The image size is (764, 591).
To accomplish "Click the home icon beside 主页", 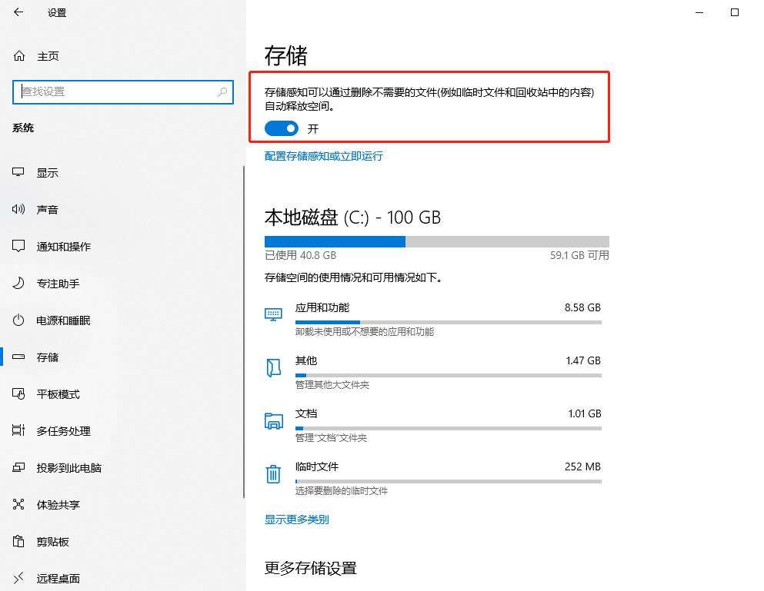I will point(19,56).
